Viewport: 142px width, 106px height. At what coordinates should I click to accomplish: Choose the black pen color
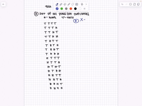click(x=75, y=9)
